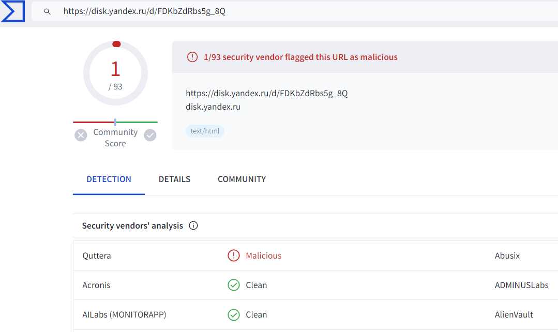Click the Malicious verdict label for Quttera
Viewport: 558px width, 332px height.
[x=263, y=255]
